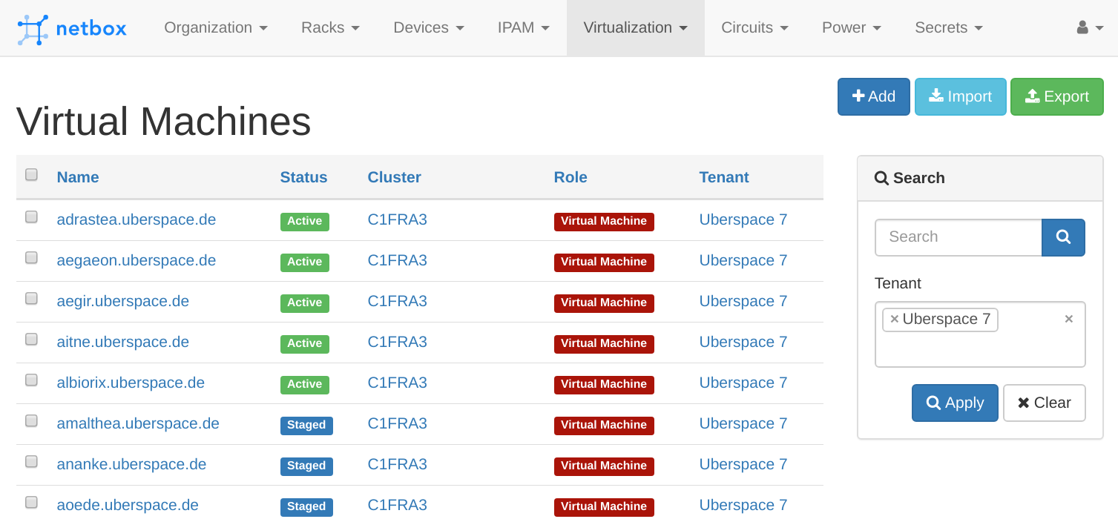Open adrastea.uberspace.de virtual machine
Viewport: 1118px width, 519px height.
[137, 219]
